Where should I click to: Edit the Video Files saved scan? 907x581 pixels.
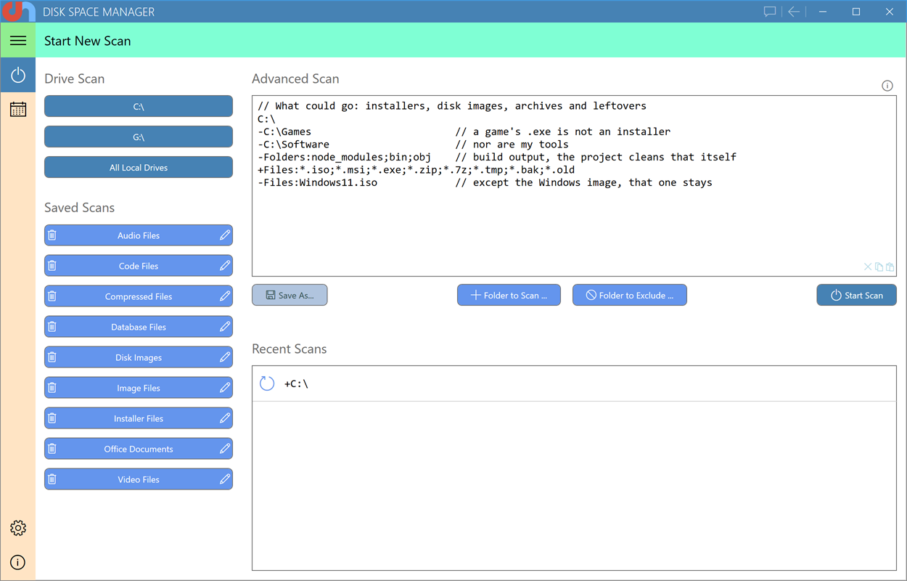(x=225, y=479)
